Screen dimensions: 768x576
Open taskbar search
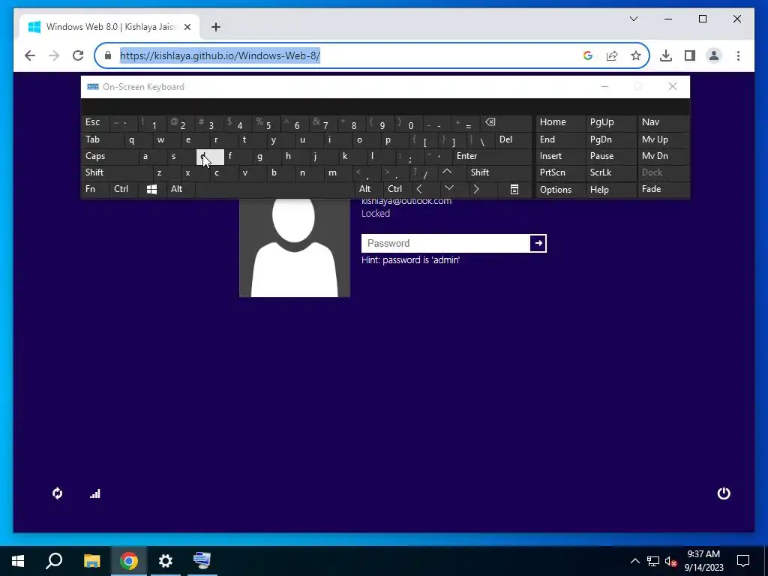[x=54, y=561]
